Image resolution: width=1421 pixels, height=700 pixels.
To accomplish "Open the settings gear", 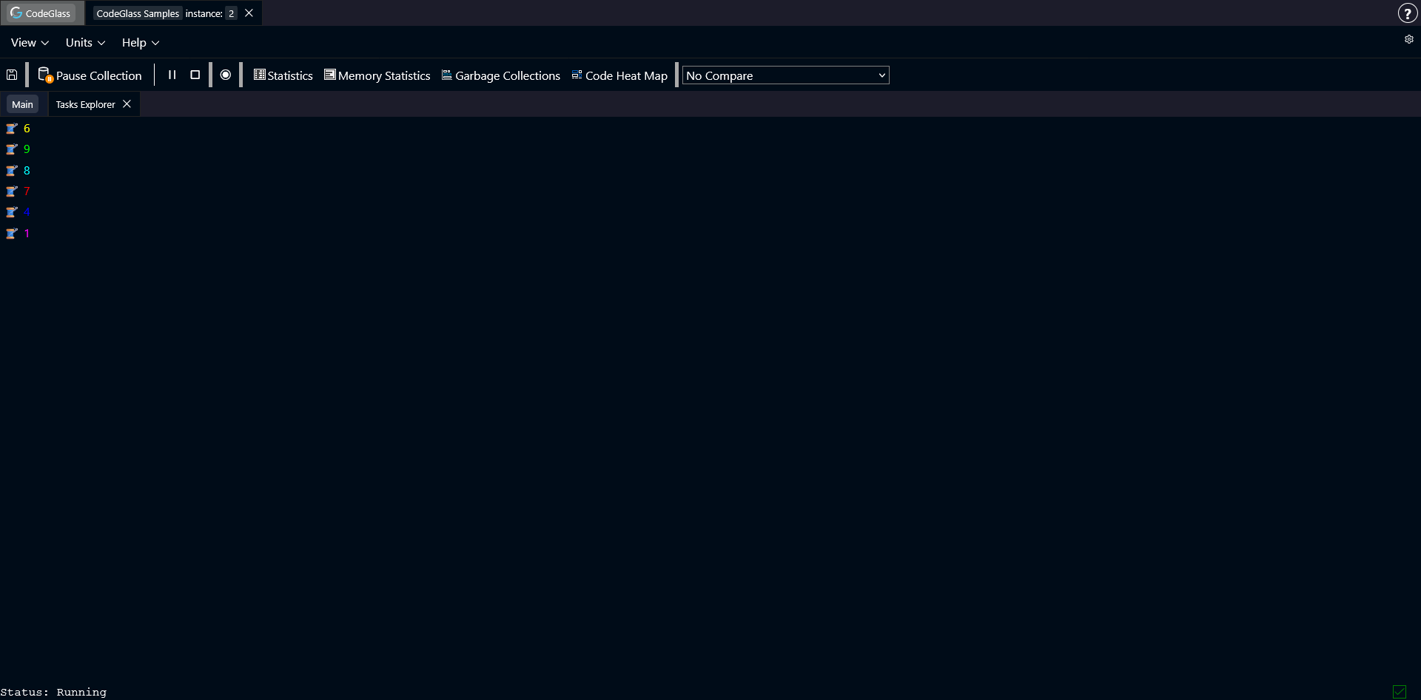I will (x=1408, y=40).
